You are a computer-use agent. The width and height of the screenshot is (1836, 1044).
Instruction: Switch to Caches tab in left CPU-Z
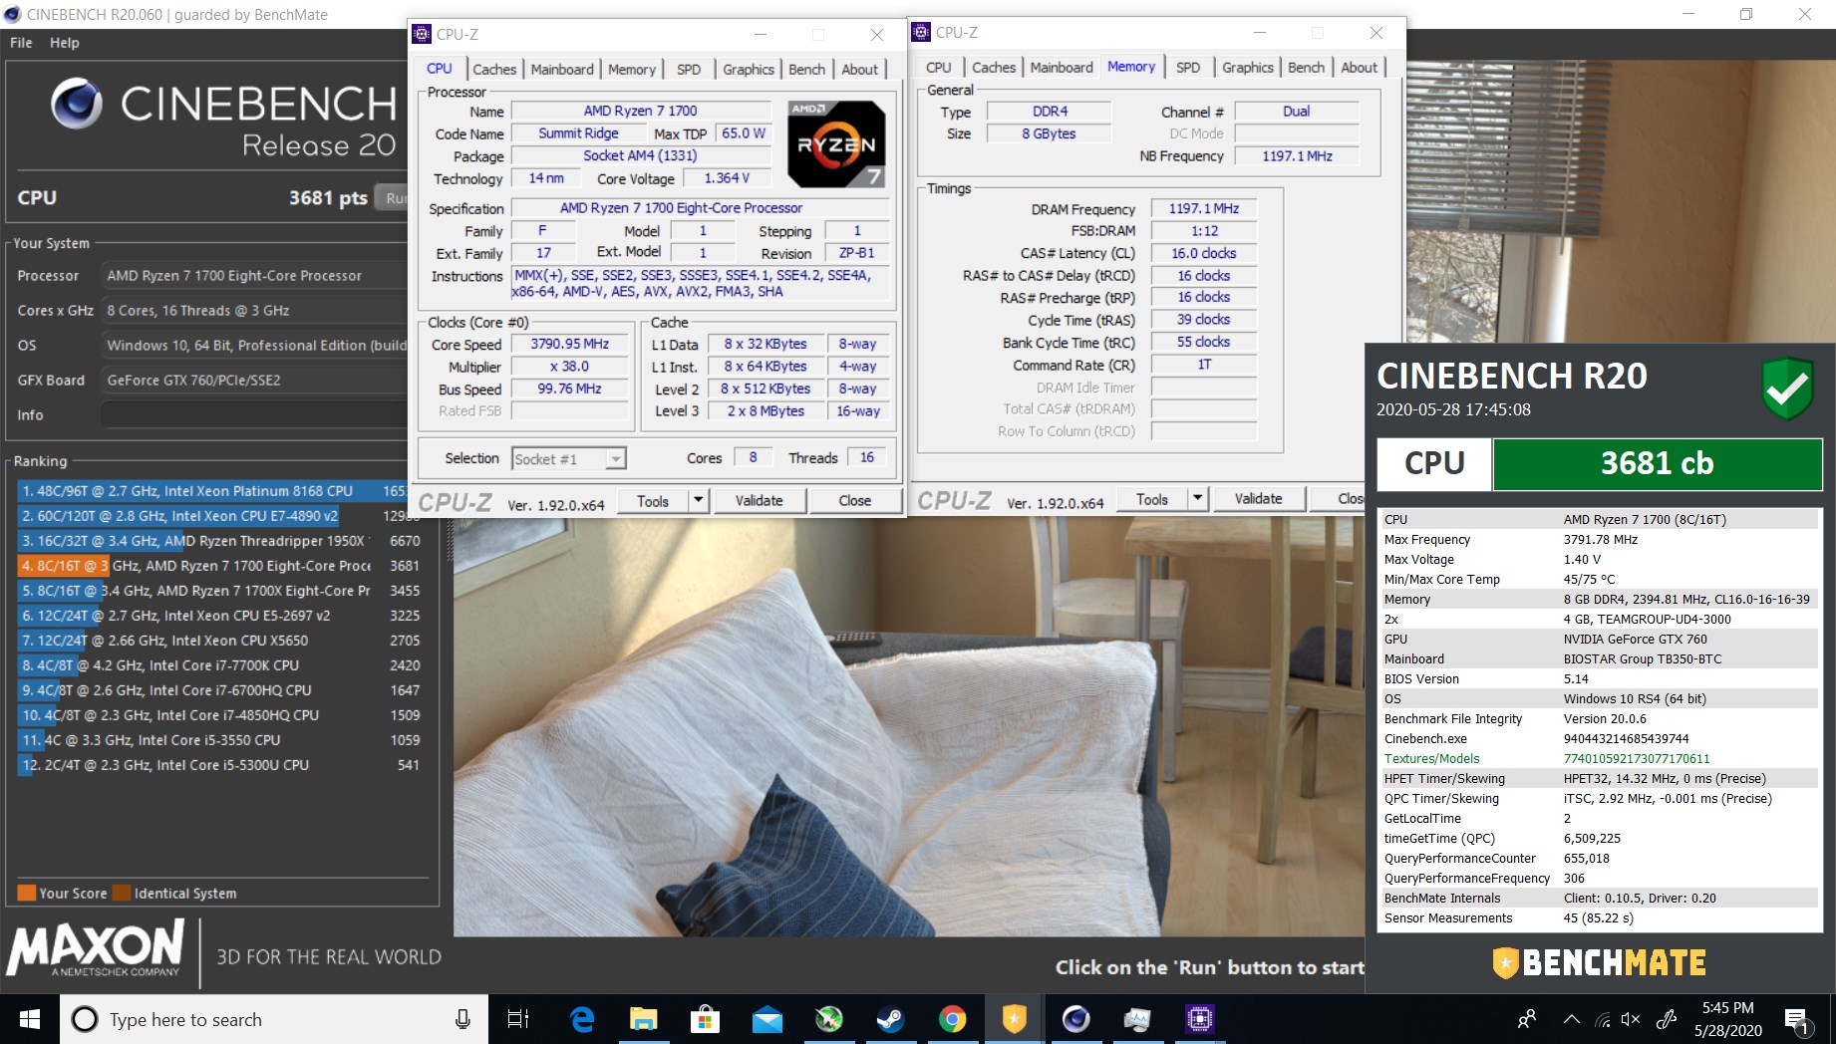tap(494, 69)
